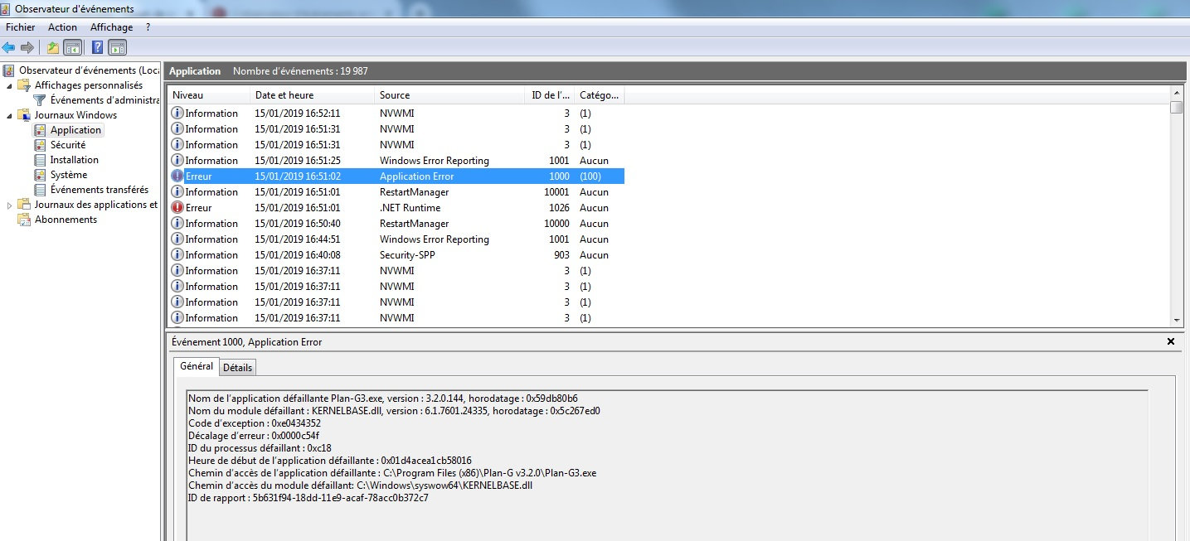Open the ? help menu

point(148,27)
